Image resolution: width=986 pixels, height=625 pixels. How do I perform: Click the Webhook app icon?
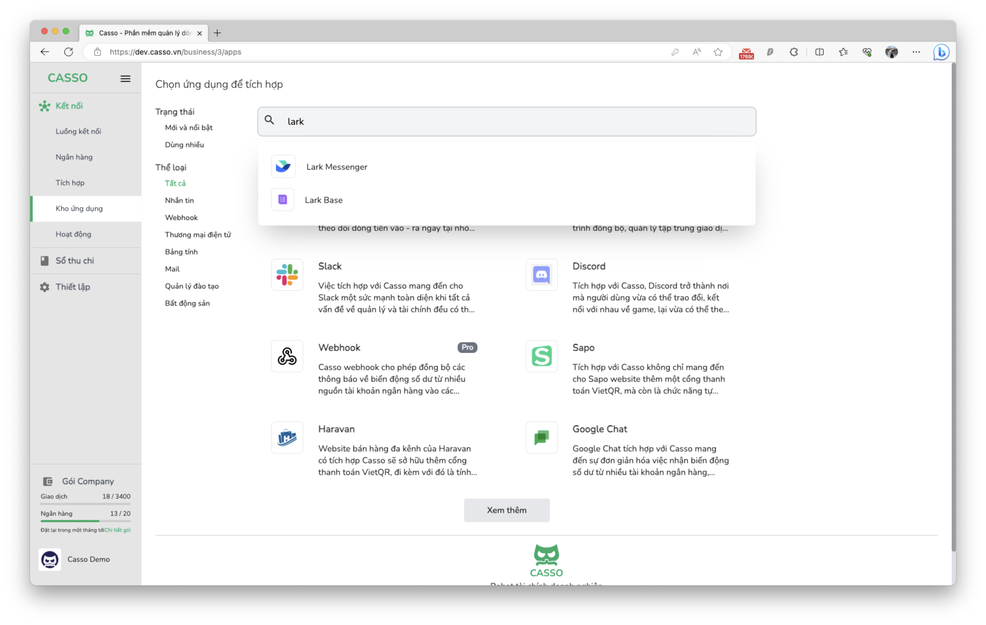pos(287,356)
